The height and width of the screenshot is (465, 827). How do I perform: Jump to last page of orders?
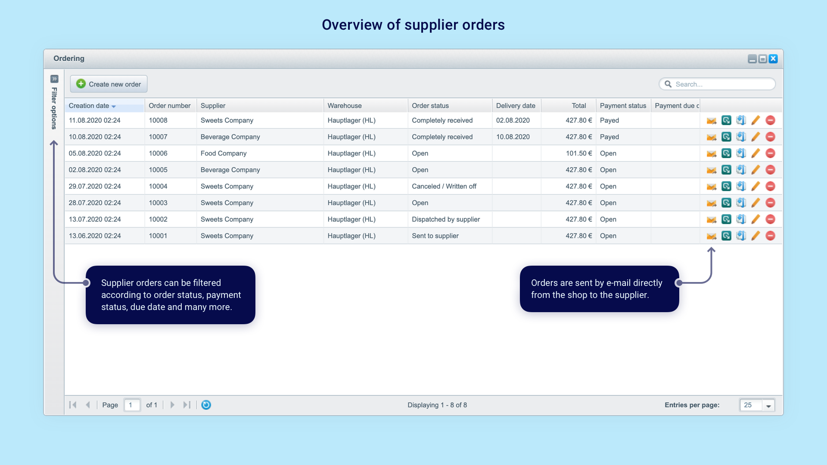[187, 405]
